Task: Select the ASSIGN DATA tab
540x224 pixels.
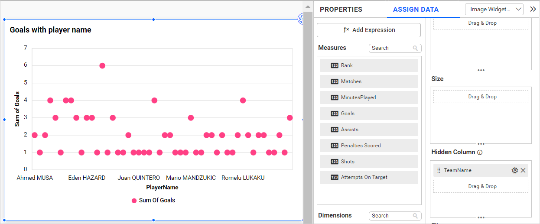Action: [416, 10]
